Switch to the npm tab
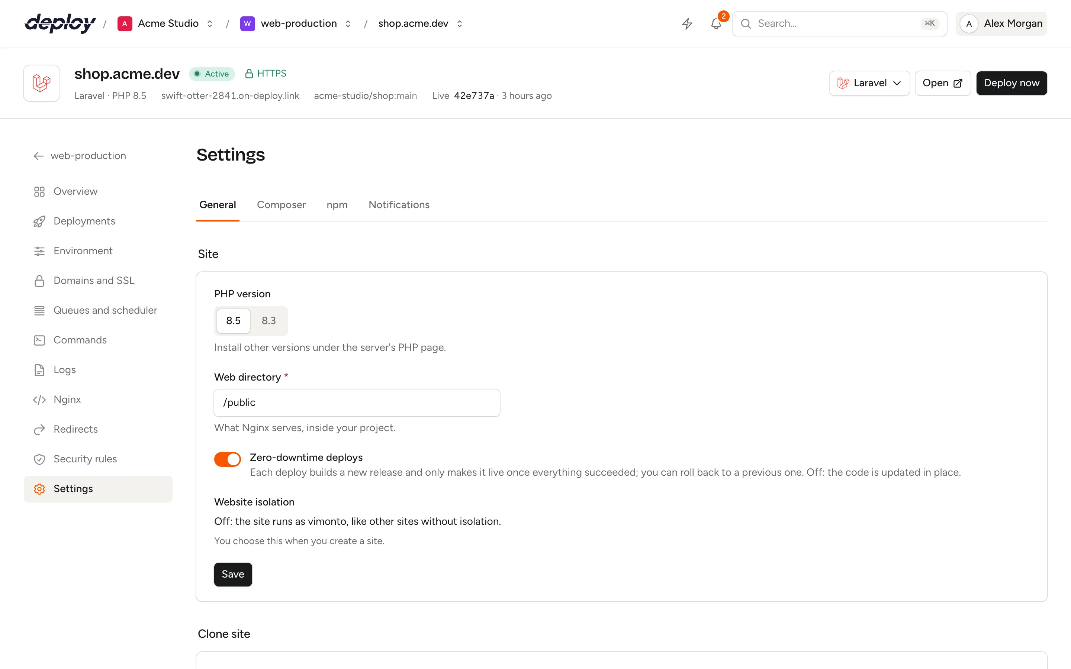Viewport: 1071px width, 669px height. (337, 205)
